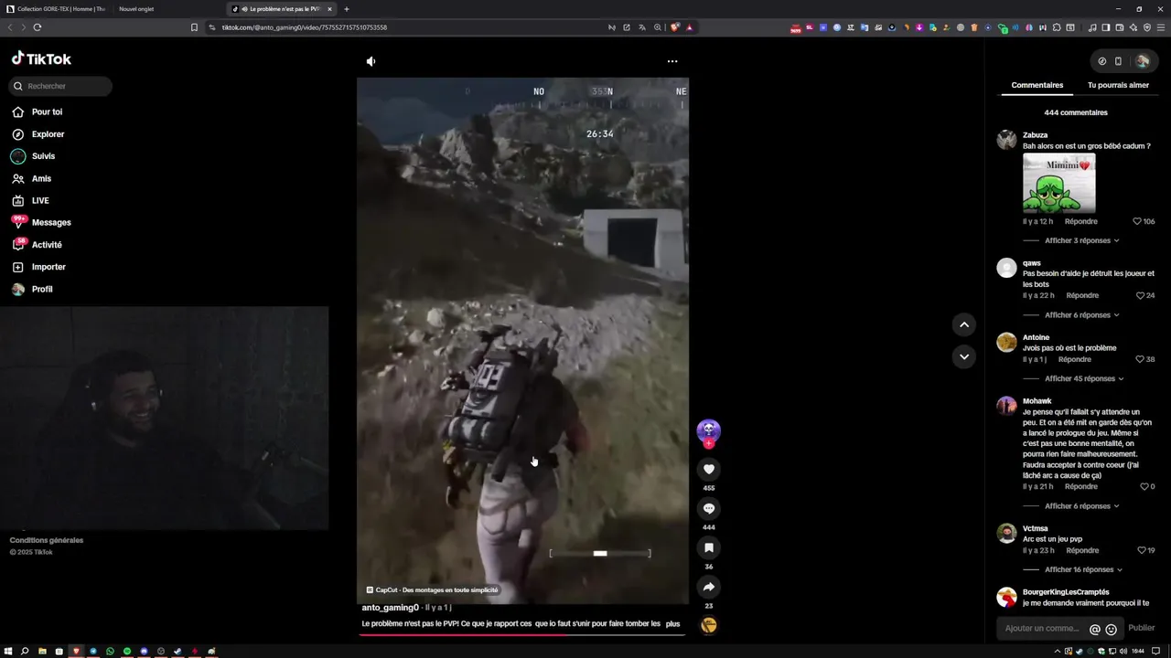Image resolution: width=1171 pixels, height=658 pixels.
Task: Expand Afficher 6 réponses under qaws
Action: tap(1082, 315)
